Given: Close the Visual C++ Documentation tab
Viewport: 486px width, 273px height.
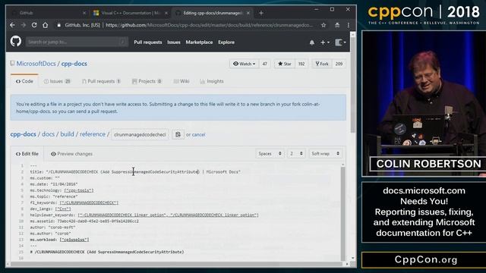Looking at the screenshot, I should coord(166,13).
